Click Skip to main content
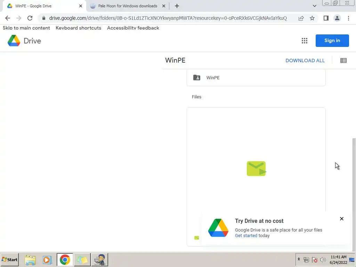The width and height of the screenshot is (356, 267). coord(26,28)
